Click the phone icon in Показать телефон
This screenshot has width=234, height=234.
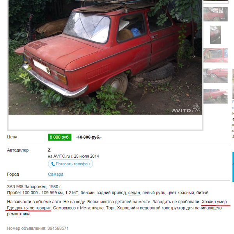53,164
